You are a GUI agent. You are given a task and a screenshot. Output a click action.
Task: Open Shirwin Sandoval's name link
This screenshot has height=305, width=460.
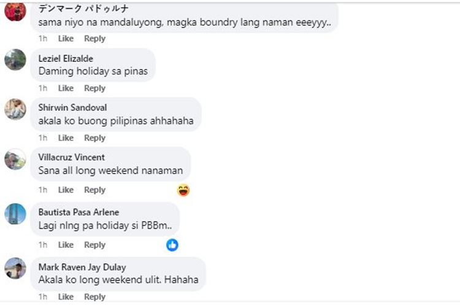pyautogui.click(x=72, y=108)
